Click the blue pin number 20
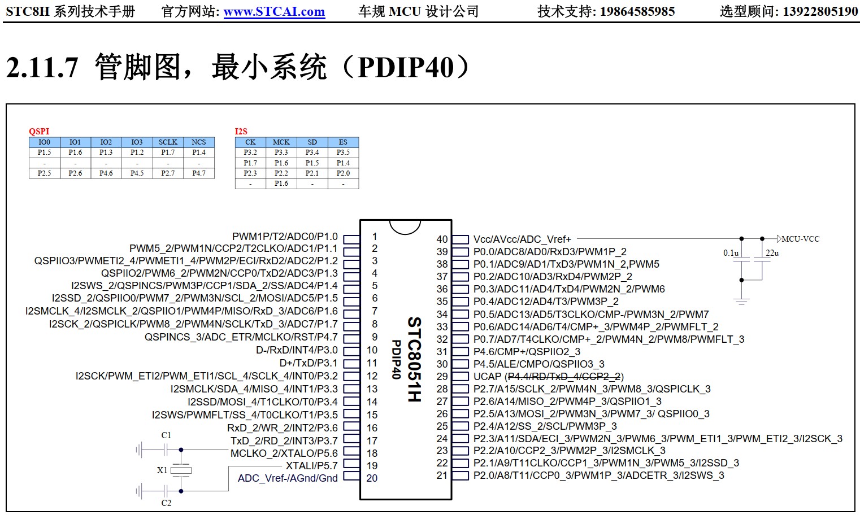This screenshot has width=860, height=515. click(372, 478)
